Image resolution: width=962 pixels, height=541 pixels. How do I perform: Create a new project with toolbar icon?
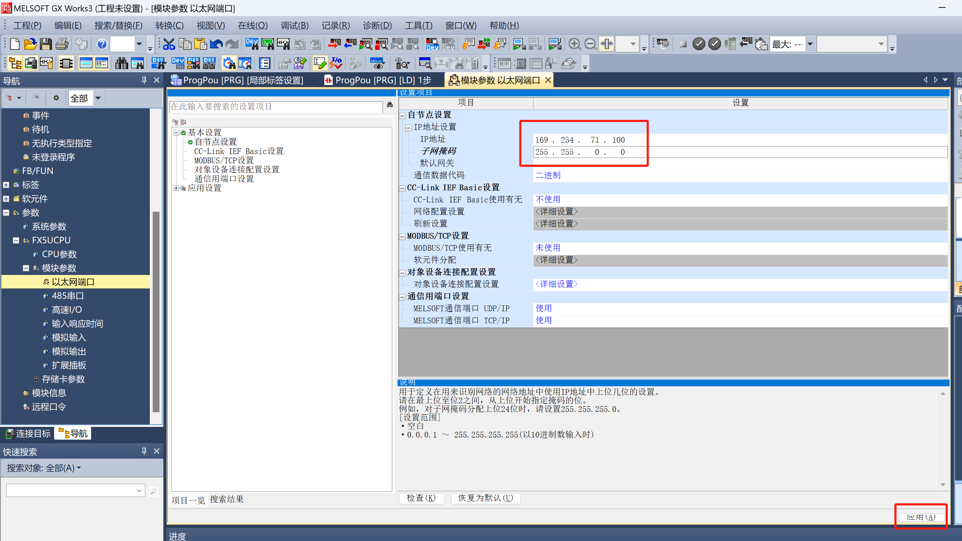[x=15, y=44]
